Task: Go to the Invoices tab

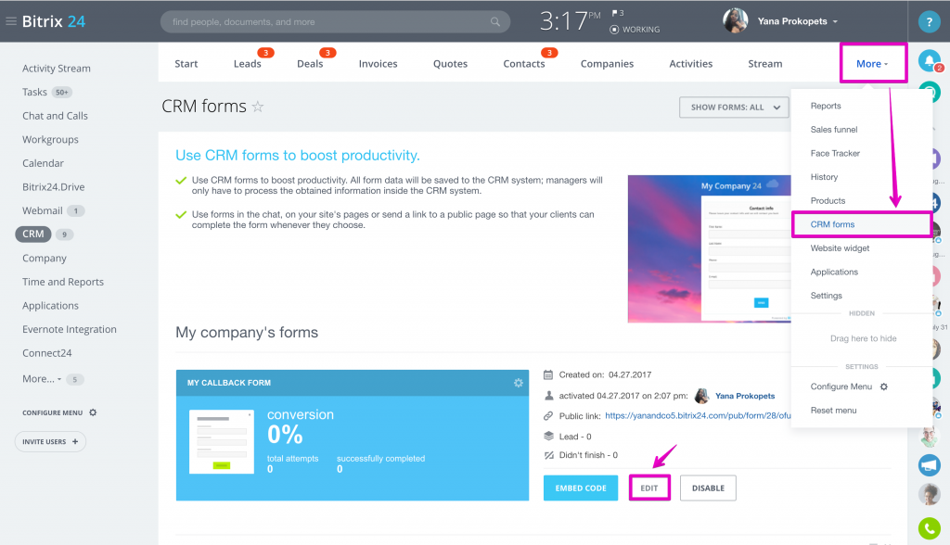Action: coord(379,64)
